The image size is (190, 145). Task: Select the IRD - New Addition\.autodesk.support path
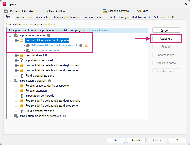click(54, 45)
